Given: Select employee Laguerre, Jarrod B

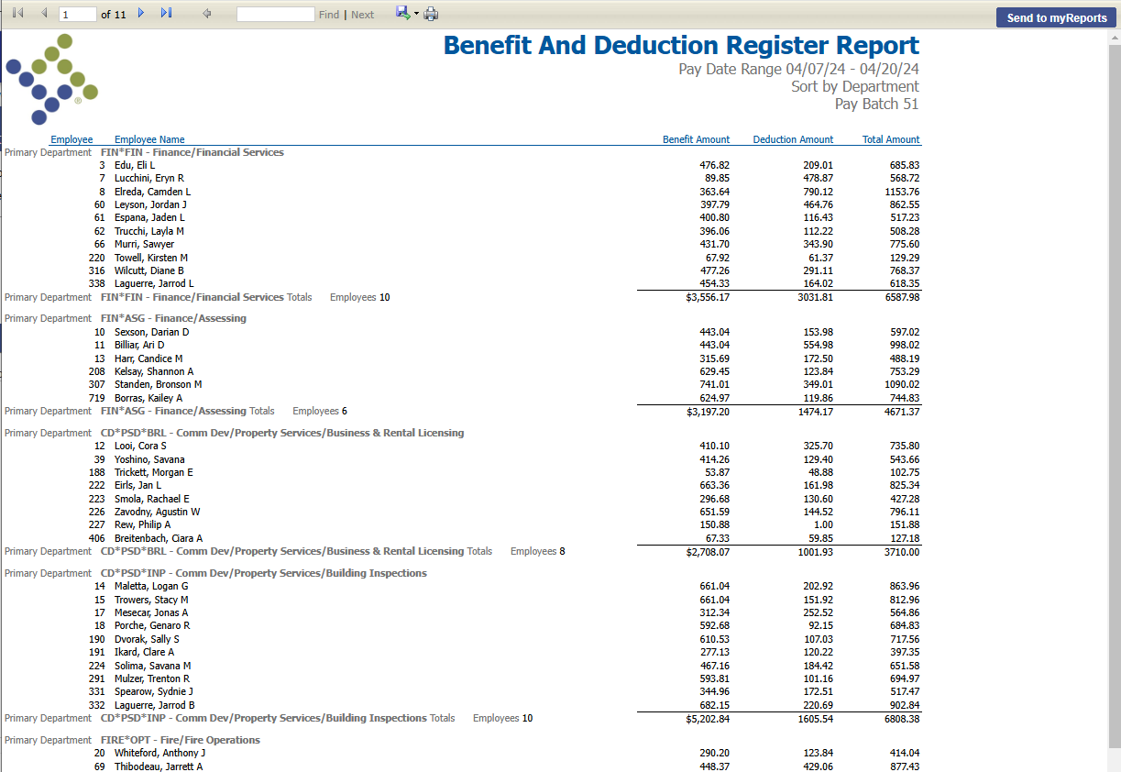Looking at the screenshot, I should (155, 705).
